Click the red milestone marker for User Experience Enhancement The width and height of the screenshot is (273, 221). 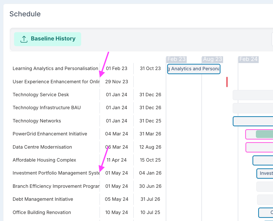pos(227,82)
